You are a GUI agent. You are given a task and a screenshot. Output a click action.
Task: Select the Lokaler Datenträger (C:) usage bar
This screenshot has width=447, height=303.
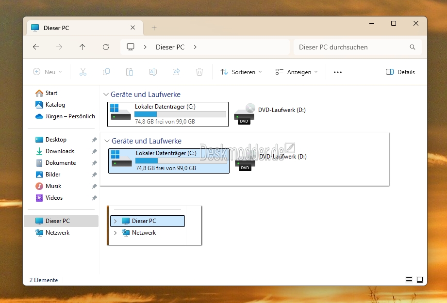[180, 114]
